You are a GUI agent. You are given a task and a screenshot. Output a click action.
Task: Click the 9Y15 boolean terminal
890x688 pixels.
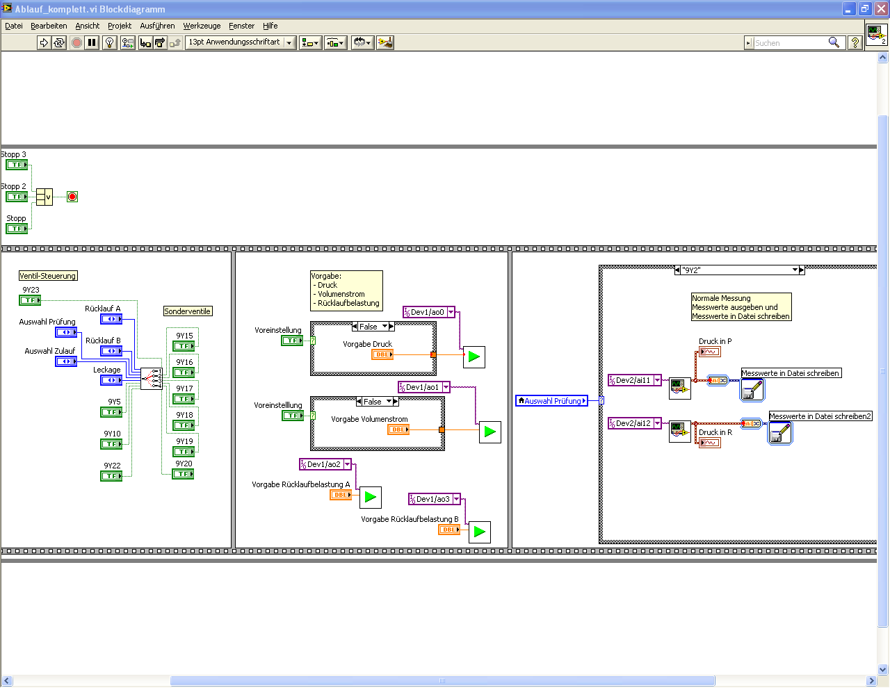click(x=184, y=346)
